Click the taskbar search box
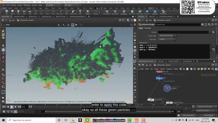 [x=31, y=120]
